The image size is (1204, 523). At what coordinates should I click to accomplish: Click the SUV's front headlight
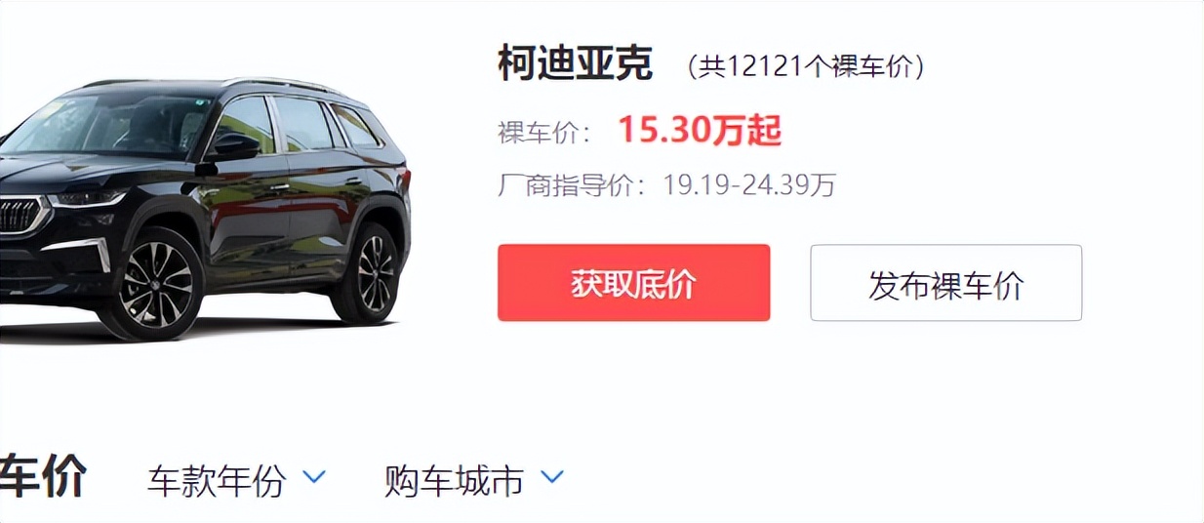point(87,199)
